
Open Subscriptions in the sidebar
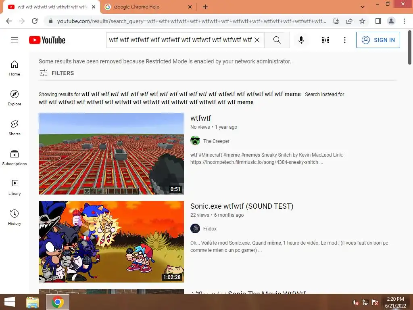point(15,157)
